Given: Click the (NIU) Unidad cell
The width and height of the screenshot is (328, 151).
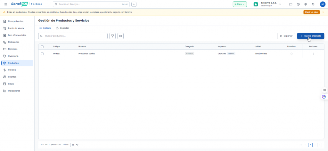Looking at the screenshot, I should [261, 54].
